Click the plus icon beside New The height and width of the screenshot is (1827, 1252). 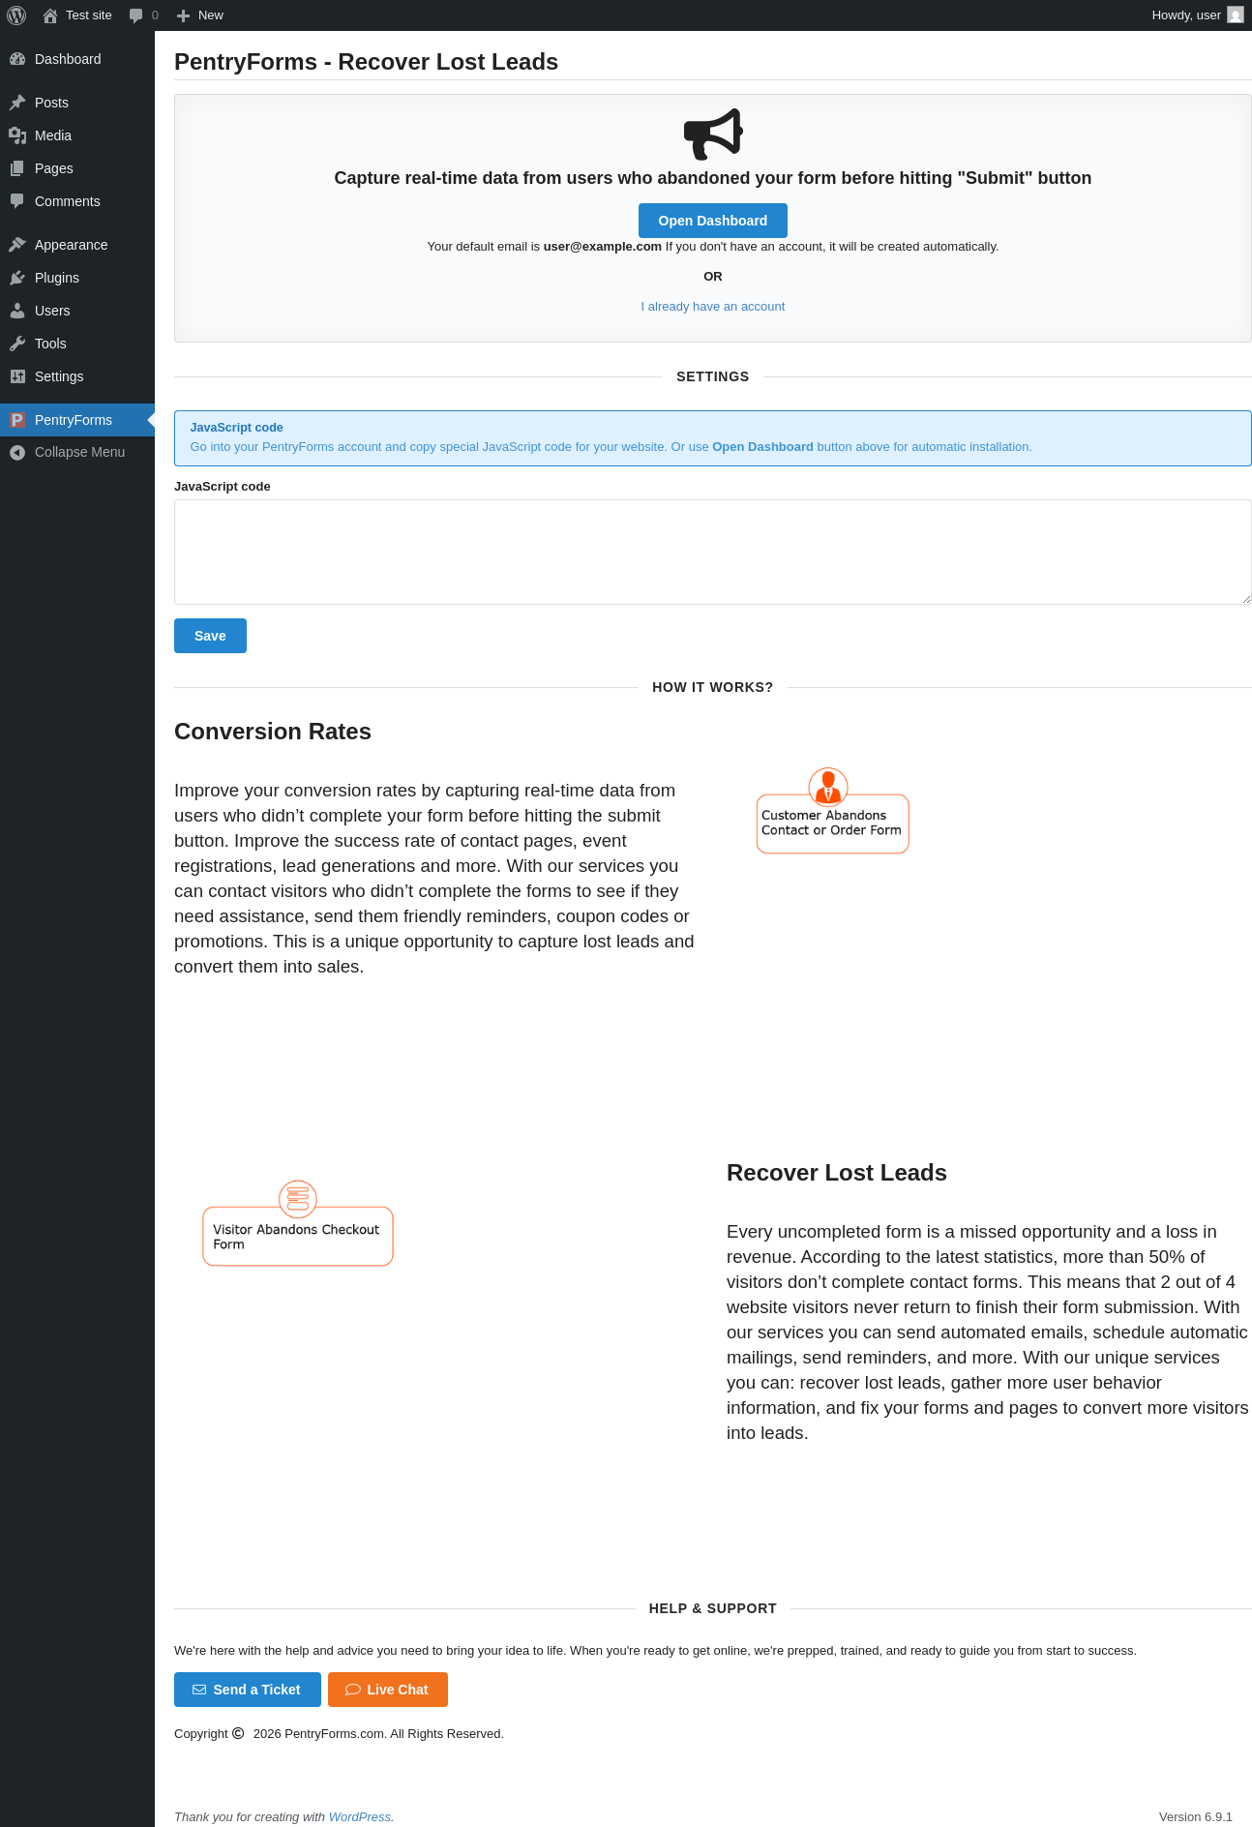[183, 15]
